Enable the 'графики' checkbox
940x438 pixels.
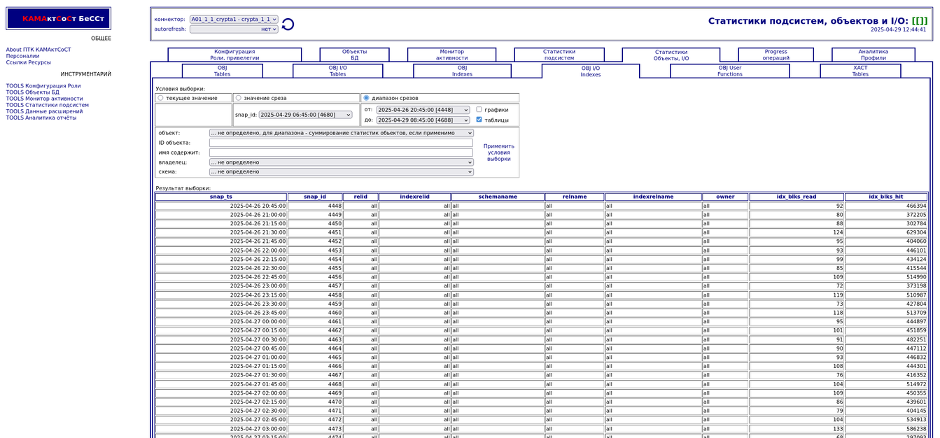coord(479,109)
